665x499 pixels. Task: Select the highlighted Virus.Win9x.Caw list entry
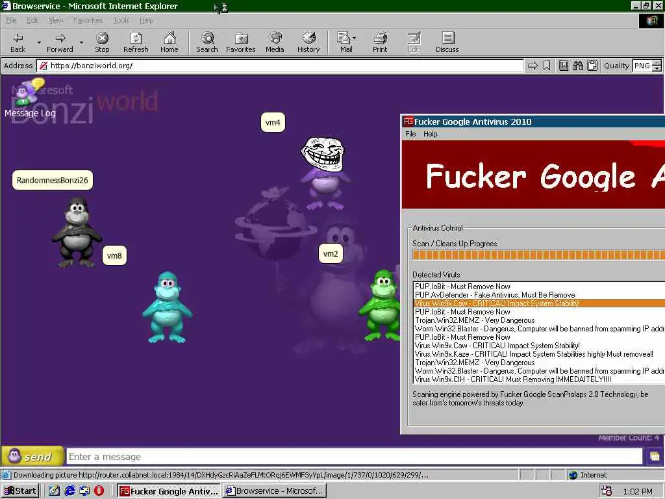pyautogui.click(x=540, y=303)
